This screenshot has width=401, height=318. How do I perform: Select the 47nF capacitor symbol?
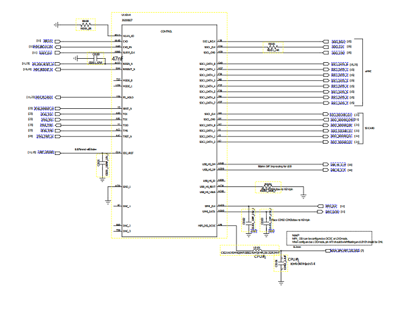[96, 58]
